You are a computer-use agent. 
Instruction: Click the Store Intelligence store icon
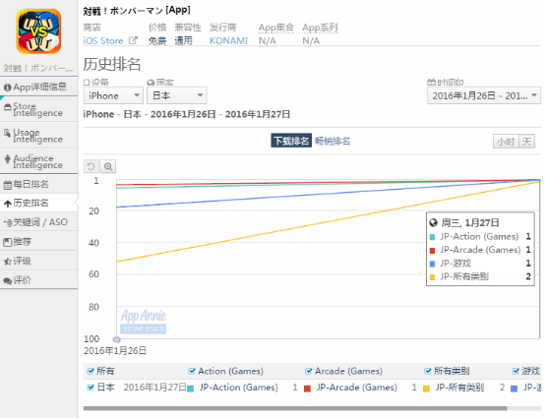click(7, 108)
